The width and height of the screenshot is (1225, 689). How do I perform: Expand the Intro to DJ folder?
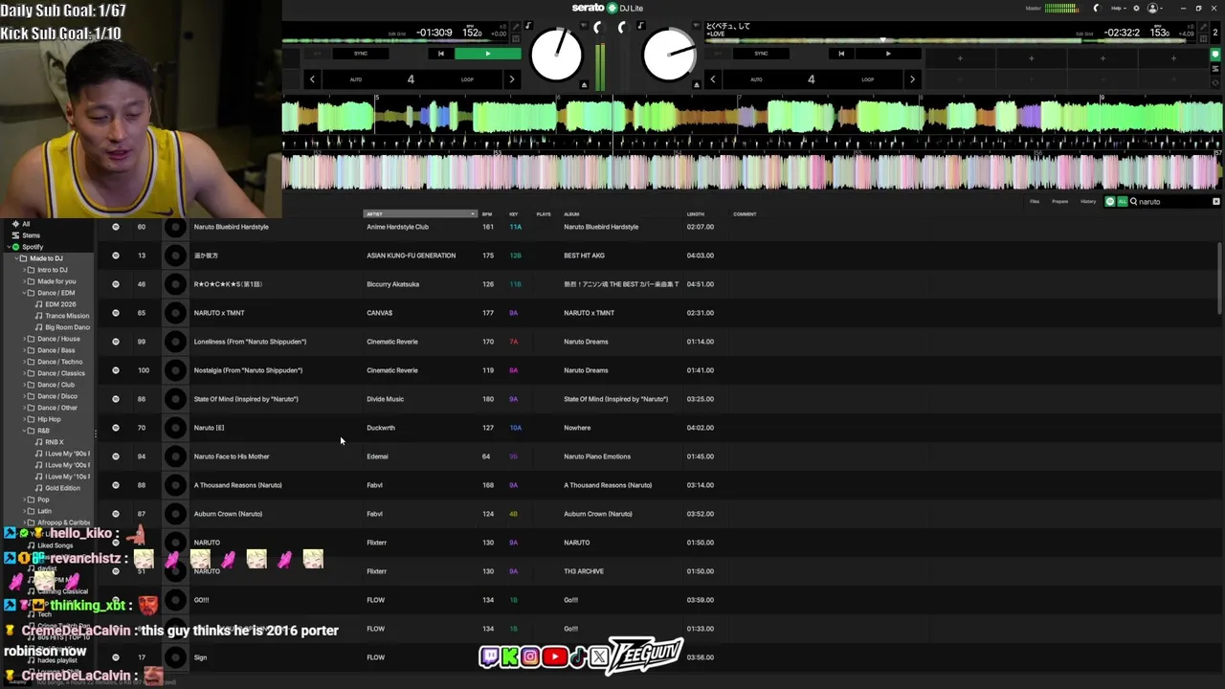tap(25, 270)
